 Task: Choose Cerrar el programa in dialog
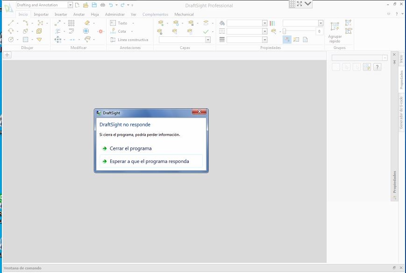click(x=151, y=148)
